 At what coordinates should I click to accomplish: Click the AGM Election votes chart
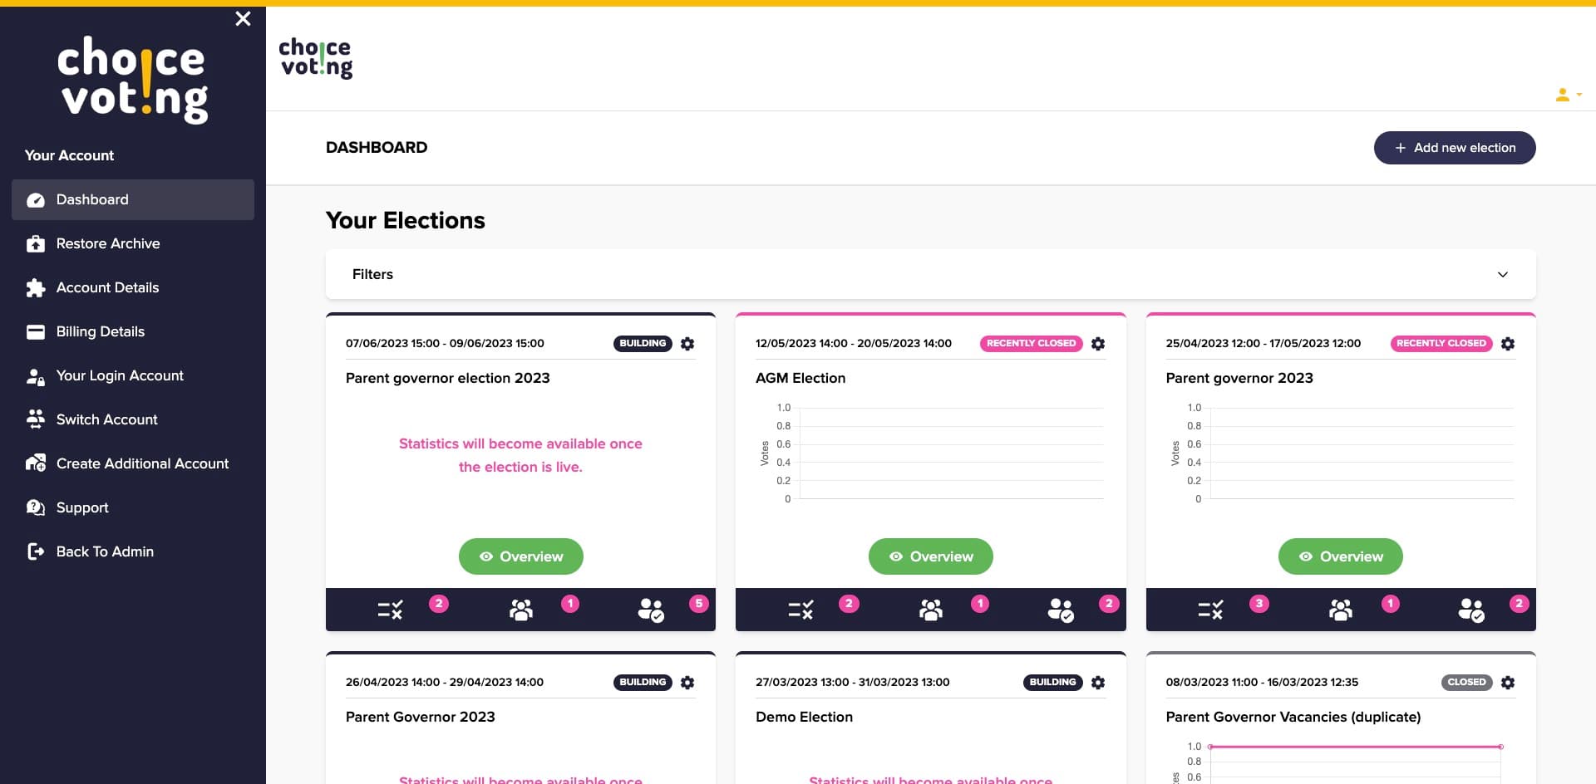pyautogui.click(x=931, y=453)
